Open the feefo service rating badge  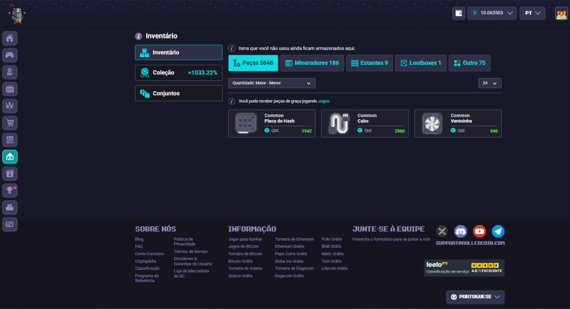tap(464, 268)
